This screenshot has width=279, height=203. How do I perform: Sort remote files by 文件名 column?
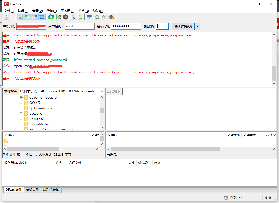point(153,135)
